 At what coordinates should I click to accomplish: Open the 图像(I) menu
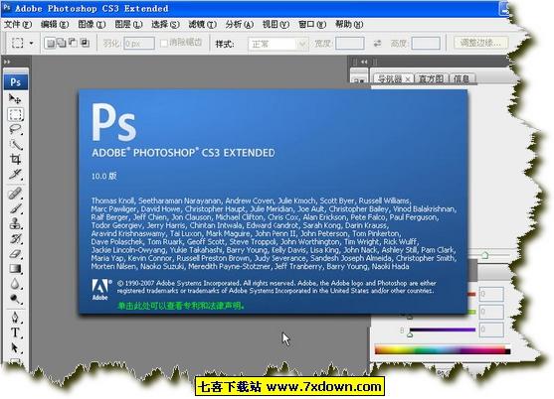coord(92,25)
